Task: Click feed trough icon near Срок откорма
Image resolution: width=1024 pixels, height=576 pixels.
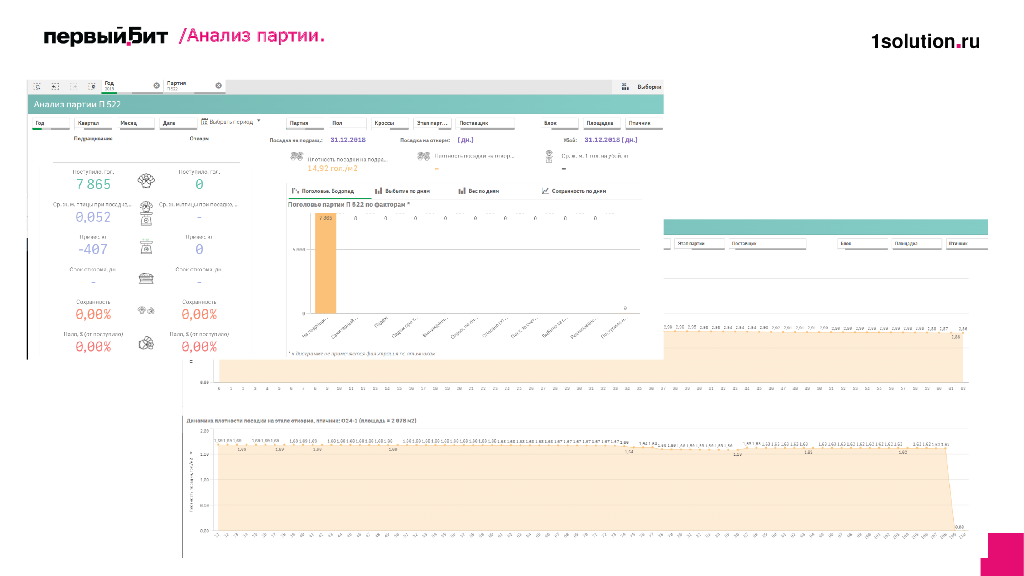Action: 146,278
